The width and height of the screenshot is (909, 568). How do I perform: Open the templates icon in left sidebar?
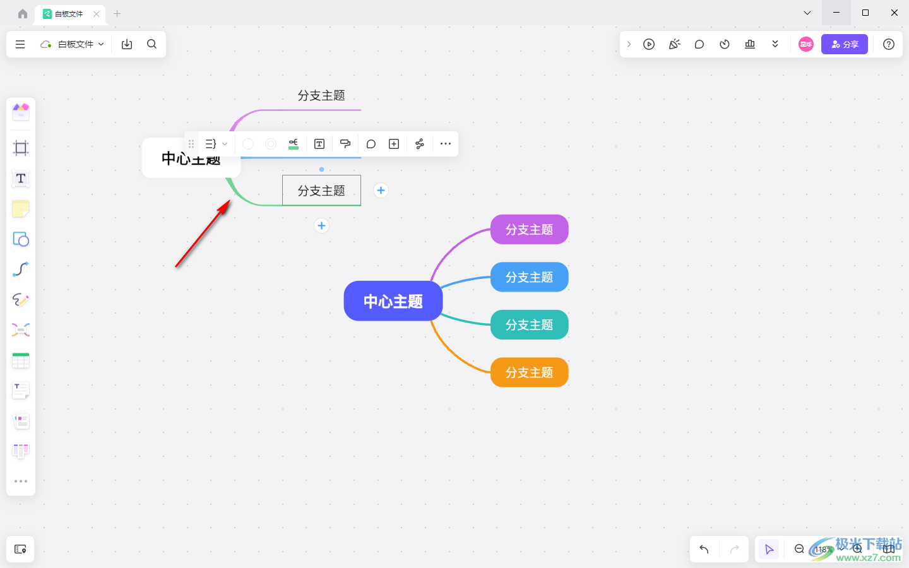tap(21, 112)
